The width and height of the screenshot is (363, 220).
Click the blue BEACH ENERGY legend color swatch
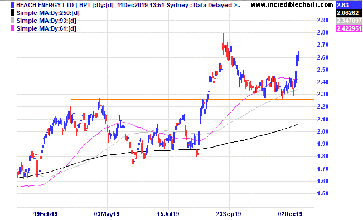point(12,5)
